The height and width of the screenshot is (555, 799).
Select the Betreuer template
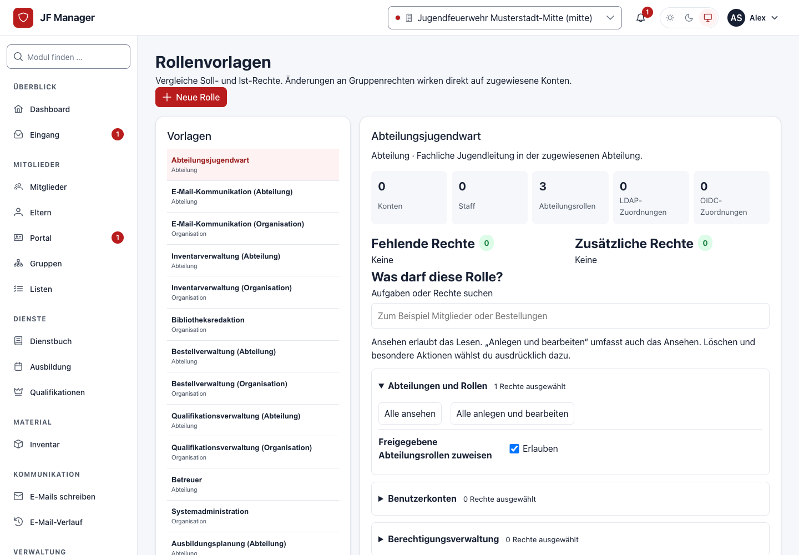253,485
